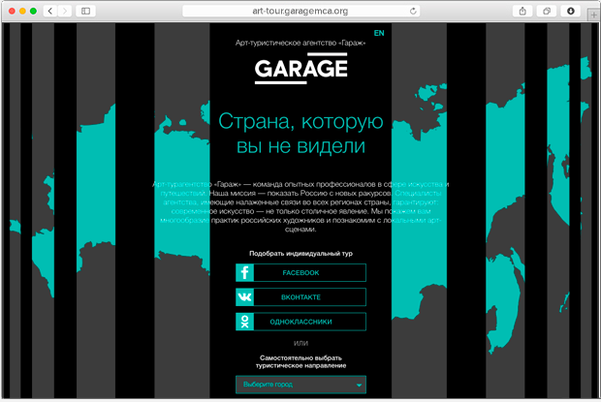
Task: Open the Share menu icon
Action: coord(522,11)
